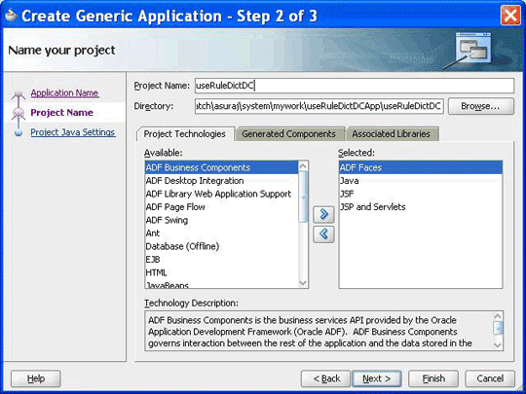
Task: Select Ant in Available list
Action: click(221, 233)
